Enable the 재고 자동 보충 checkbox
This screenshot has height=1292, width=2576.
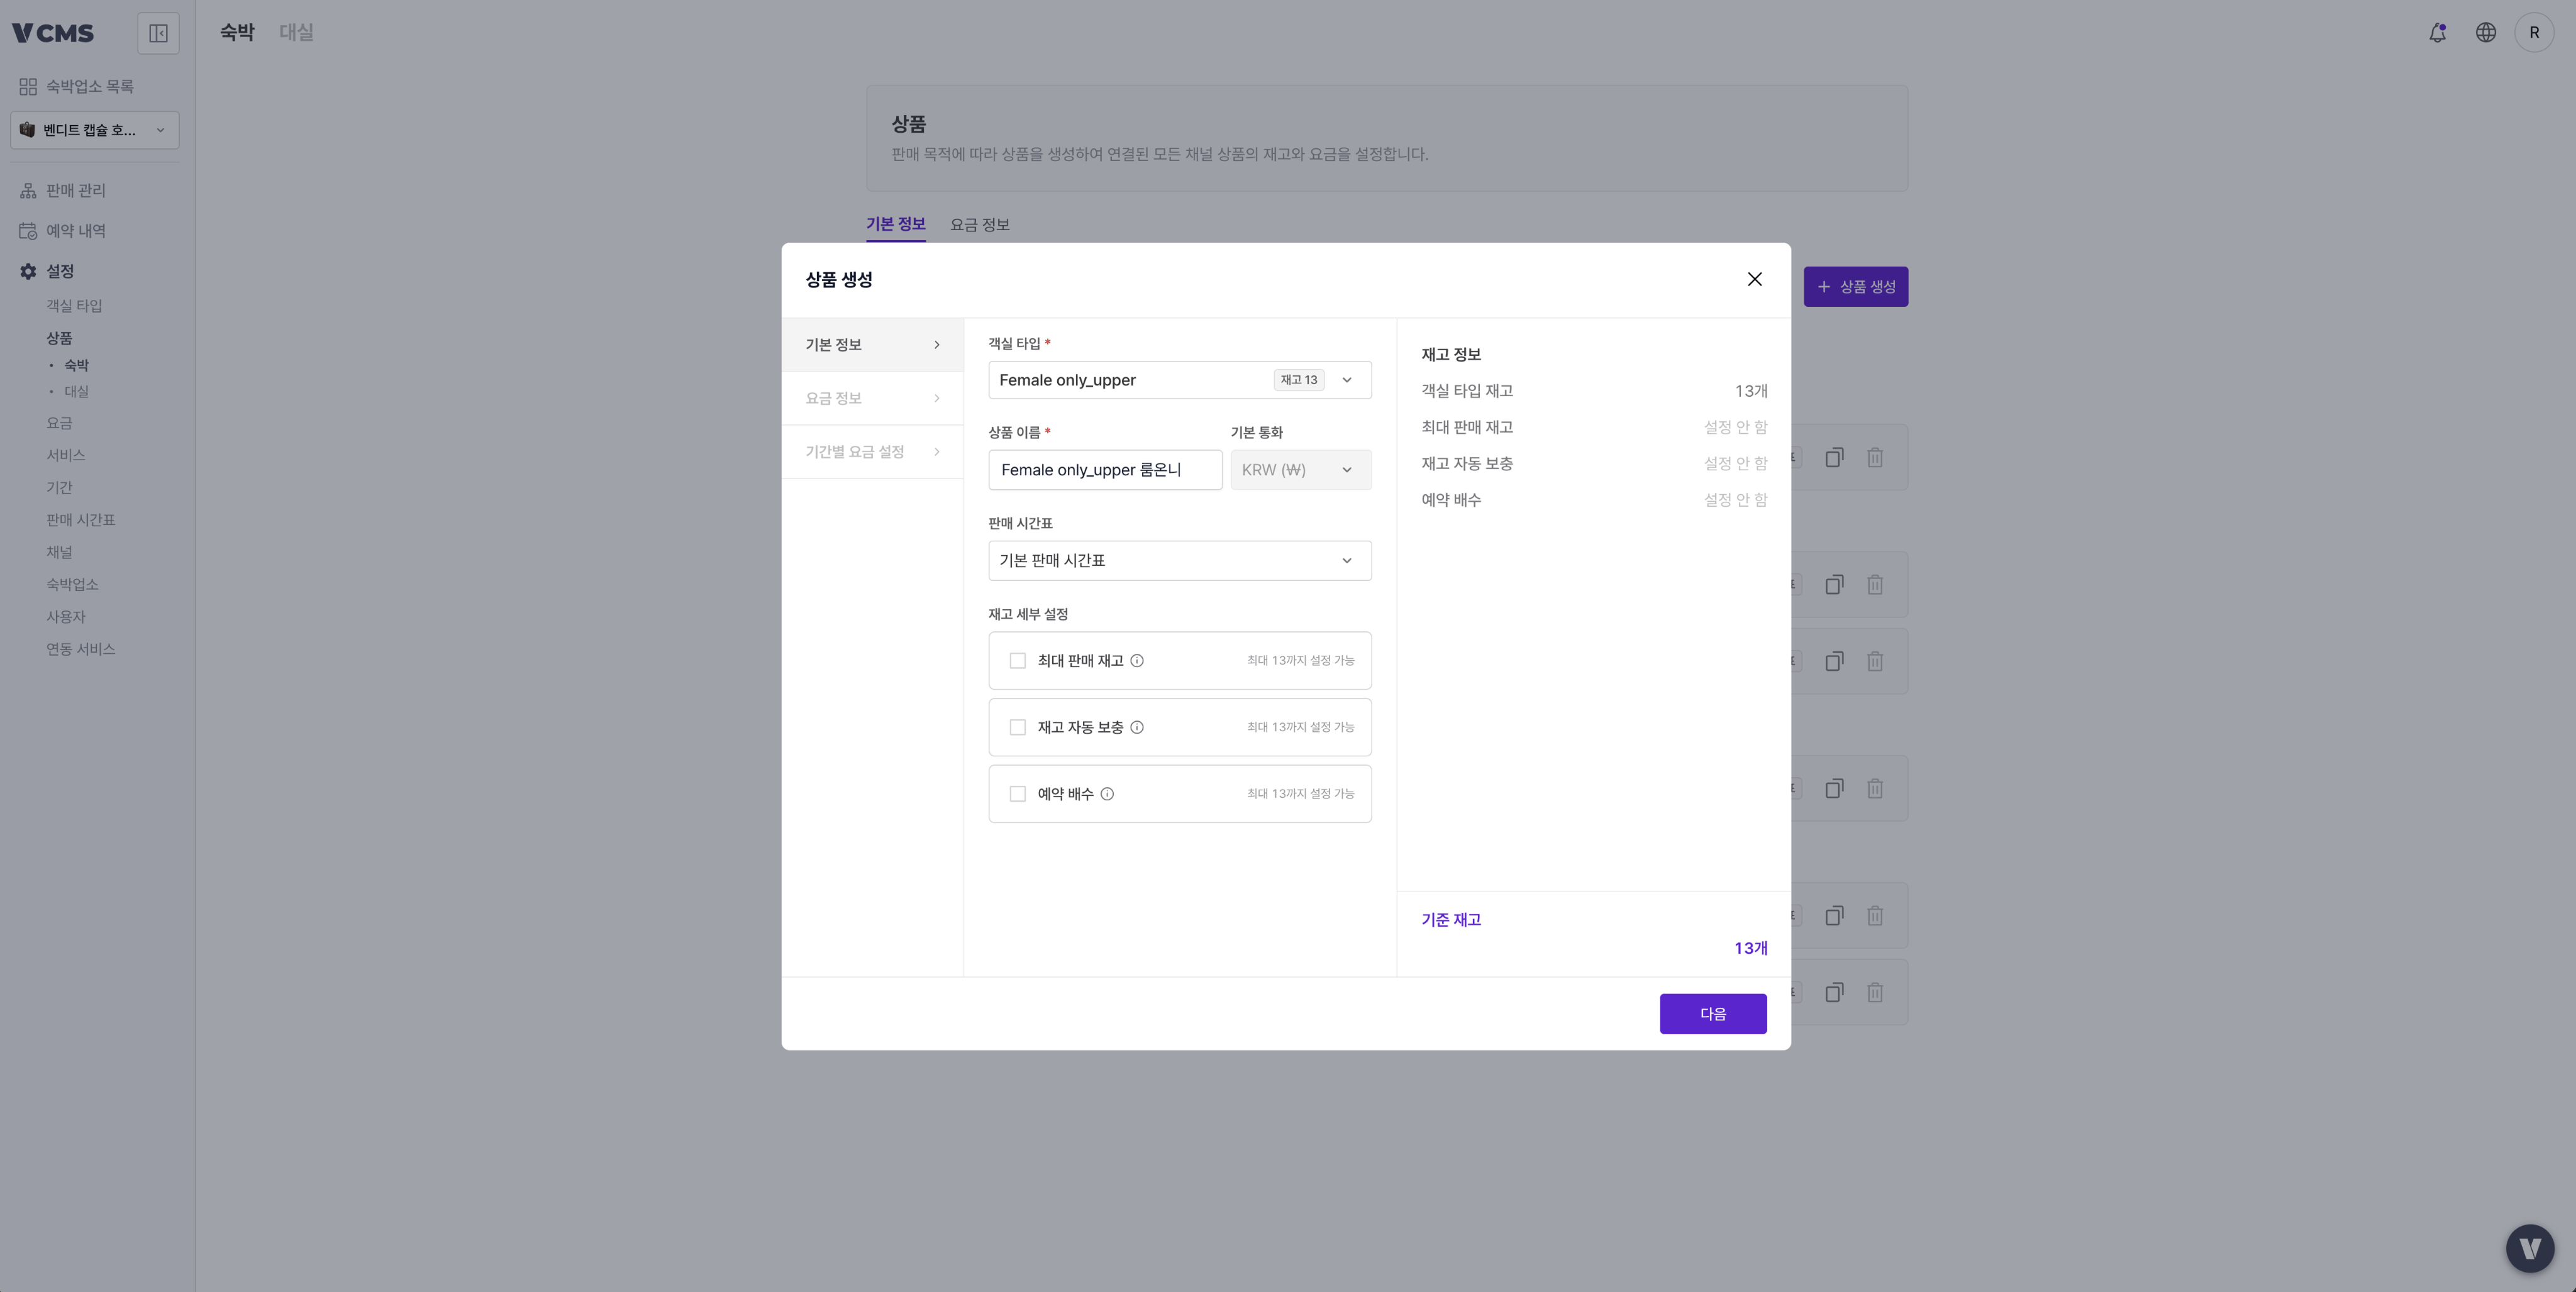tap(1017, 727)
